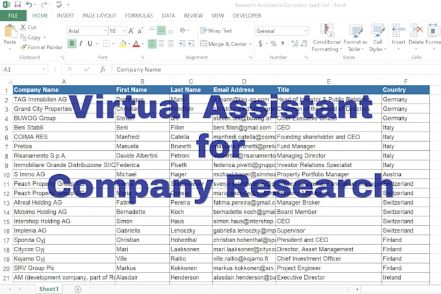Select cell containing Grand City Properties
Image resolution: width=441 pixels, height=294 pixels.
click(64, 109)
